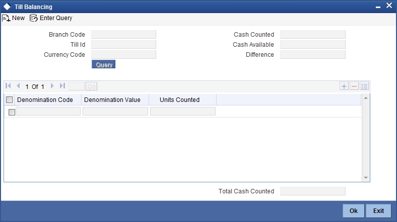Screen dimensions: 397x222
Task: Click the Units Counted column header
Action: 179,100
